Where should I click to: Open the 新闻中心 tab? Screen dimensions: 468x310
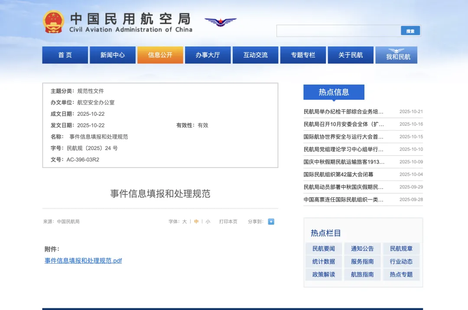pyautogui.click(x=112, y=55)
